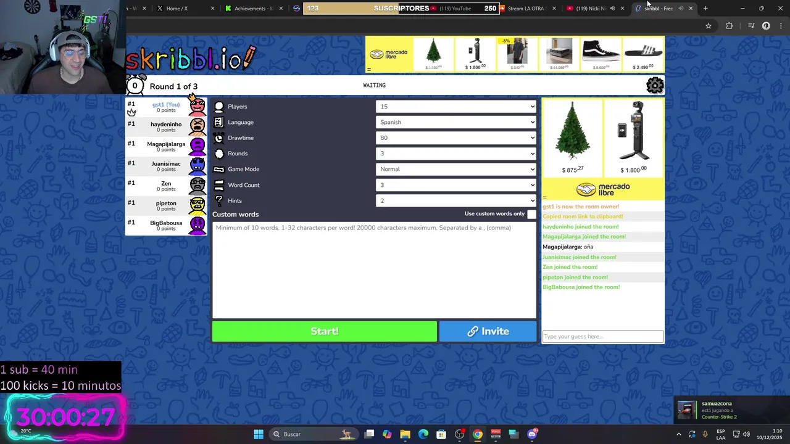The width and height of the screenshot is (790, 444).
Task: Open Copilot from the taskbar
Action: point(387,434)
